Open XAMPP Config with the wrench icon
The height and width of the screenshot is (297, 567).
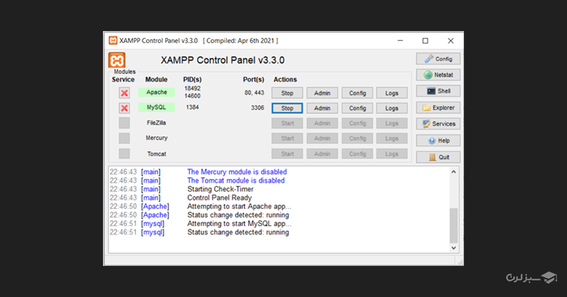(x=438, y=58)
